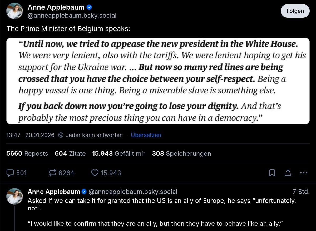
Task: View the 604 Zitate quotes list
Action: point(70,154)
